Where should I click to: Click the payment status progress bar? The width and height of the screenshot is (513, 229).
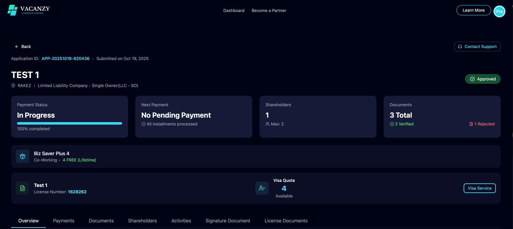click(x=69, y=123)
